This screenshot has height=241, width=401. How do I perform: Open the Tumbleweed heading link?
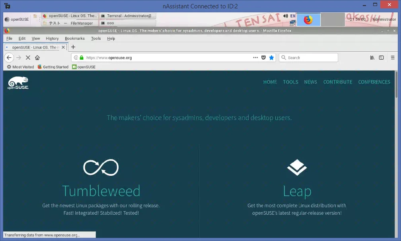tap(101, 191)
